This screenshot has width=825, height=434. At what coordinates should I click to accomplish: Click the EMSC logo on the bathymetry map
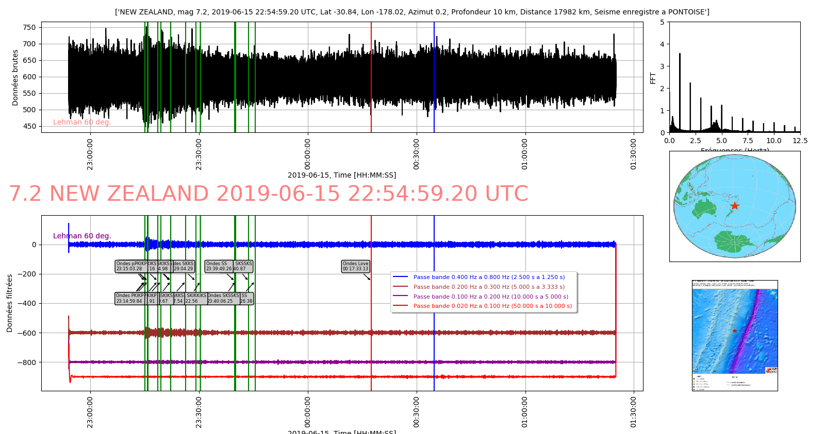pyautogui.click(x=771, y=370)
